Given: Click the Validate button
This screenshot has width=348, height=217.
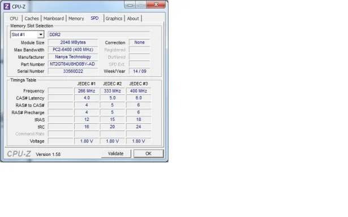Looking at the screenshot, I should coord(116,154).
